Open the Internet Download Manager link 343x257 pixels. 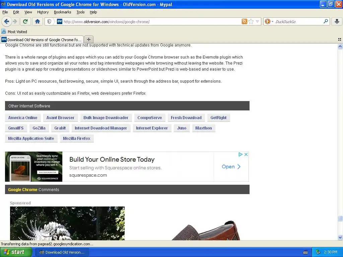click(x=101, y=128)
